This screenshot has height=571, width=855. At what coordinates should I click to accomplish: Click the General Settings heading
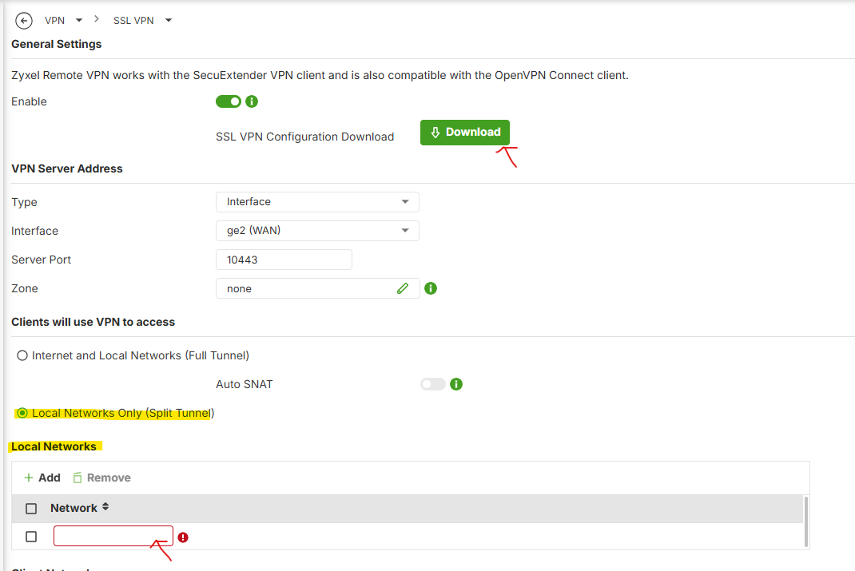(56, 44)
